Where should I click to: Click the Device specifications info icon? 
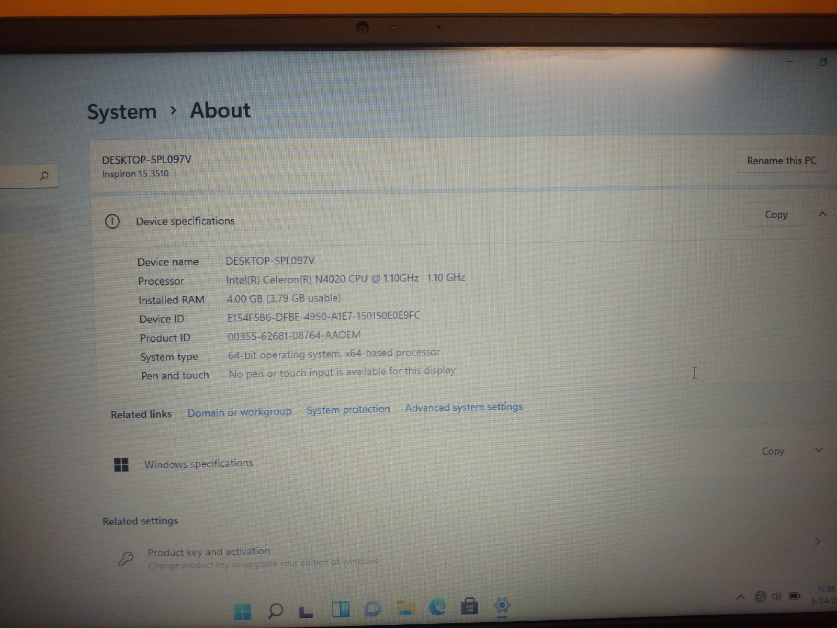tap(112, 221)
